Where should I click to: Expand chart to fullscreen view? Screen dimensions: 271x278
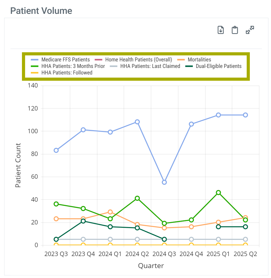pos(250,30)
